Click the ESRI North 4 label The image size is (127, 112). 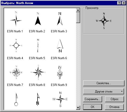(15, 58)
